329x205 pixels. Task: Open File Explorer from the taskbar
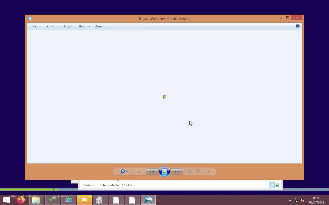pyautogui.click(x=36, y=200)
